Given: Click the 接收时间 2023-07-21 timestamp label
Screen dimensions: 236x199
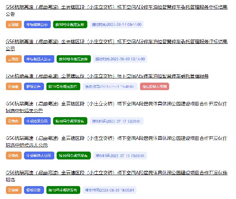Looking at the screenshot, I should 110,87.
